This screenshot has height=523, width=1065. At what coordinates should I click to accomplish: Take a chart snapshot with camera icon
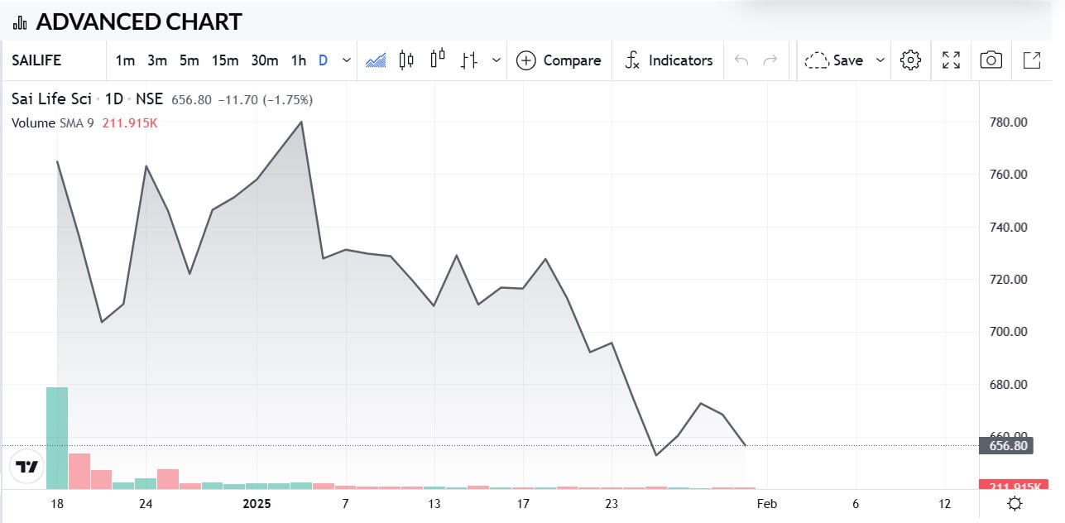click(x=991, y=60)
